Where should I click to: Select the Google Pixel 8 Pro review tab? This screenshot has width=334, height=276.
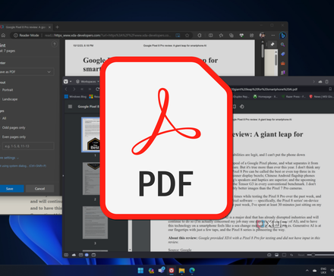26,27
